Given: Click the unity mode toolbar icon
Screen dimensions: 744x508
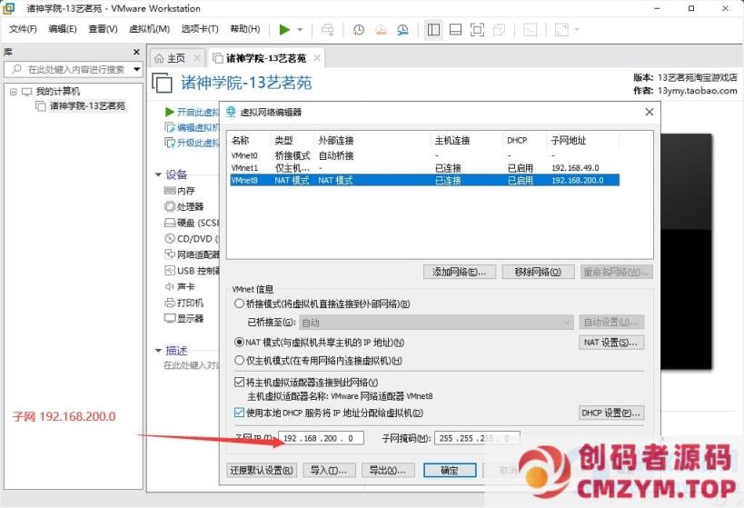Looking at the screenshot, I should pyautogui.click(x=499, y=30).
